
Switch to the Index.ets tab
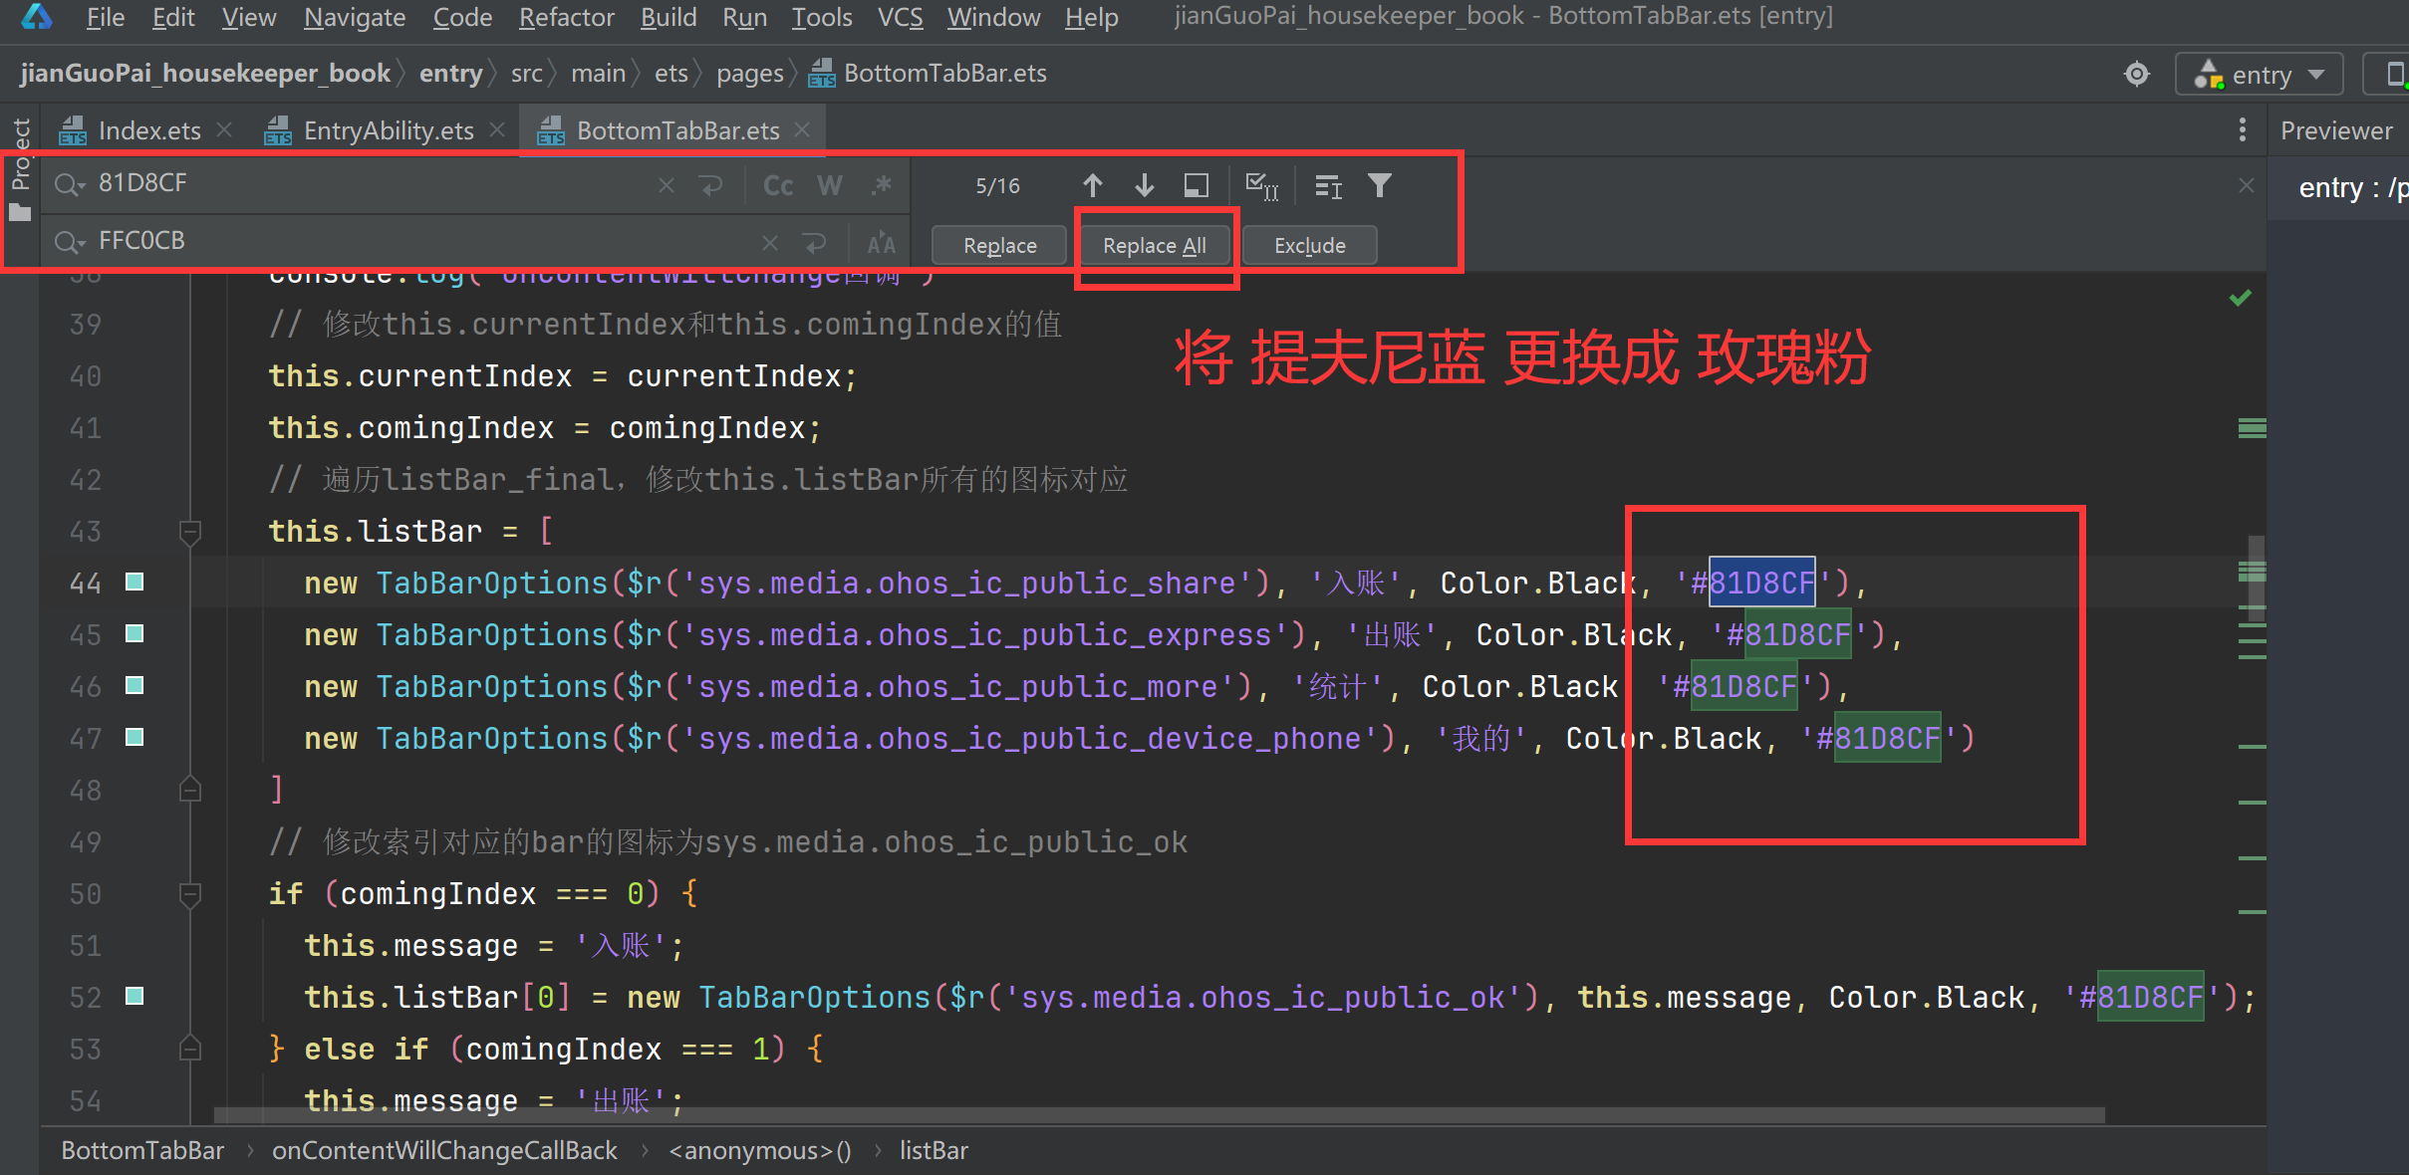click(148, 130)
